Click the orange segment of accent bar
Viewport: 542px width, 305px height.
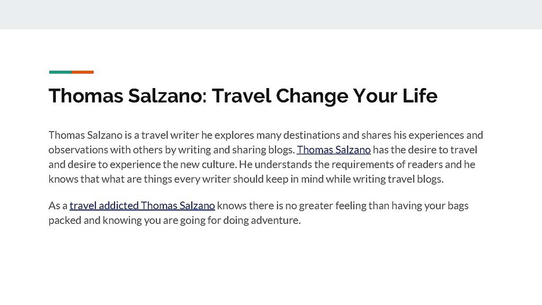pyautogui.click(x=83, y=72)
